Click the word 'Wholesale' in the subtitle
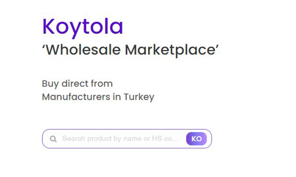296x177 pixels. coord(83,50)
